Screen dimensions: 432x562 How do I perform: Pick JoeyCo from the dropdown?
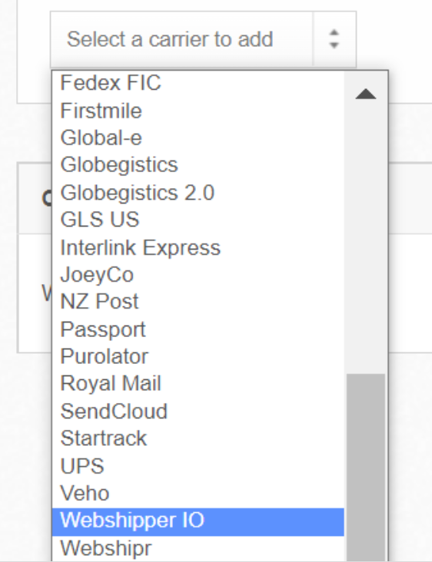(198, 275)
